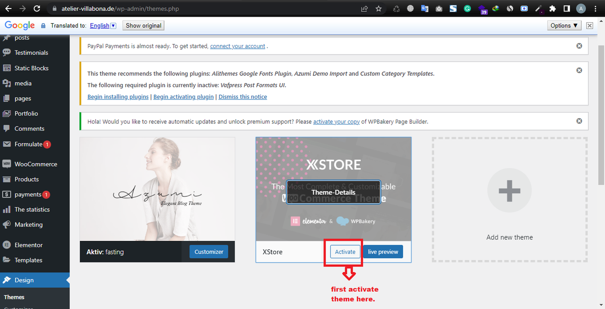Open the Chrome three-dot menu
This screenshot has height=309, width=605.
point(596,9)
